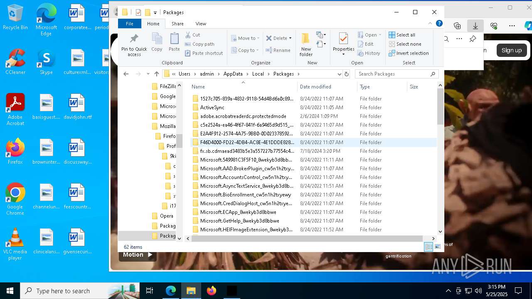Select Google in navigation tree
Viewport: 532px width, 299px height.
tap(167, 96)
